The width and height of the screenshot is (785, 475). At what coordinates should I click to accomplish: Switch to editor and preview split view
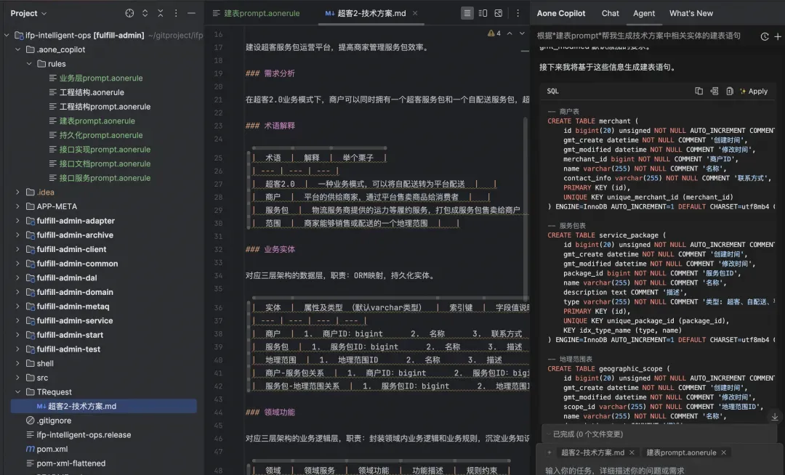(483, 14)
